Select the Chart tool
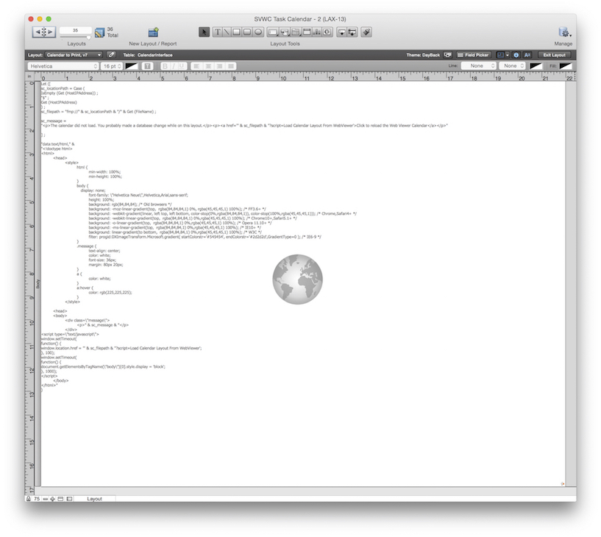Screen dimensions: 601x537 coord(317,32)
